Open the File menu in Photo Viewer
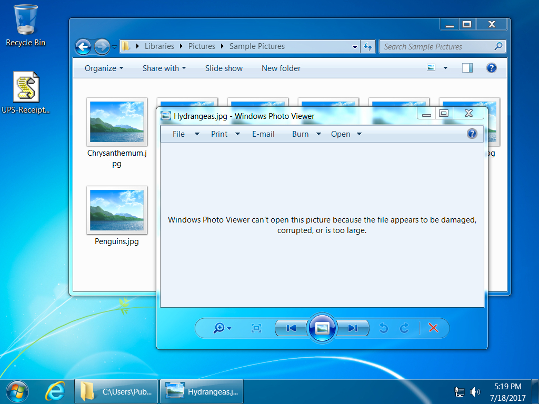 click(x=178, y=134)
